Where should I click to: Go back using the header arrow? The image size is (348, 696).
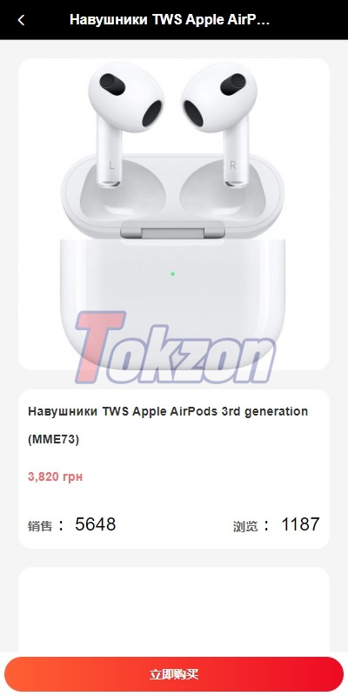pos(21,20)
